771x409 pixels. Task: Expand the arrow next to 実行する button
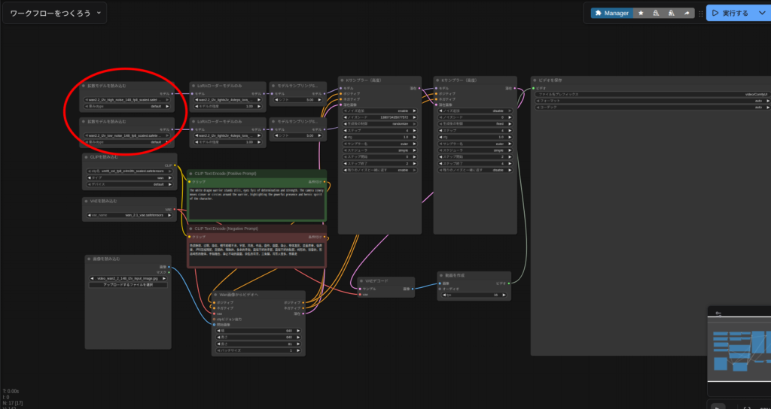click(x=762, y=13)
